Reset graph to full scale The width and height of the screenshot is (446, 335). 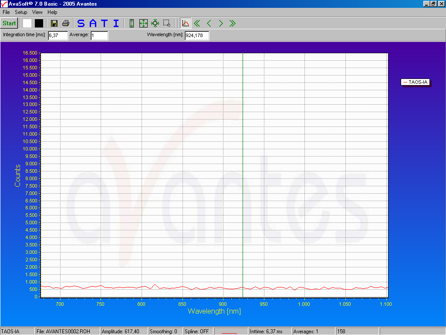click(155, 24)
